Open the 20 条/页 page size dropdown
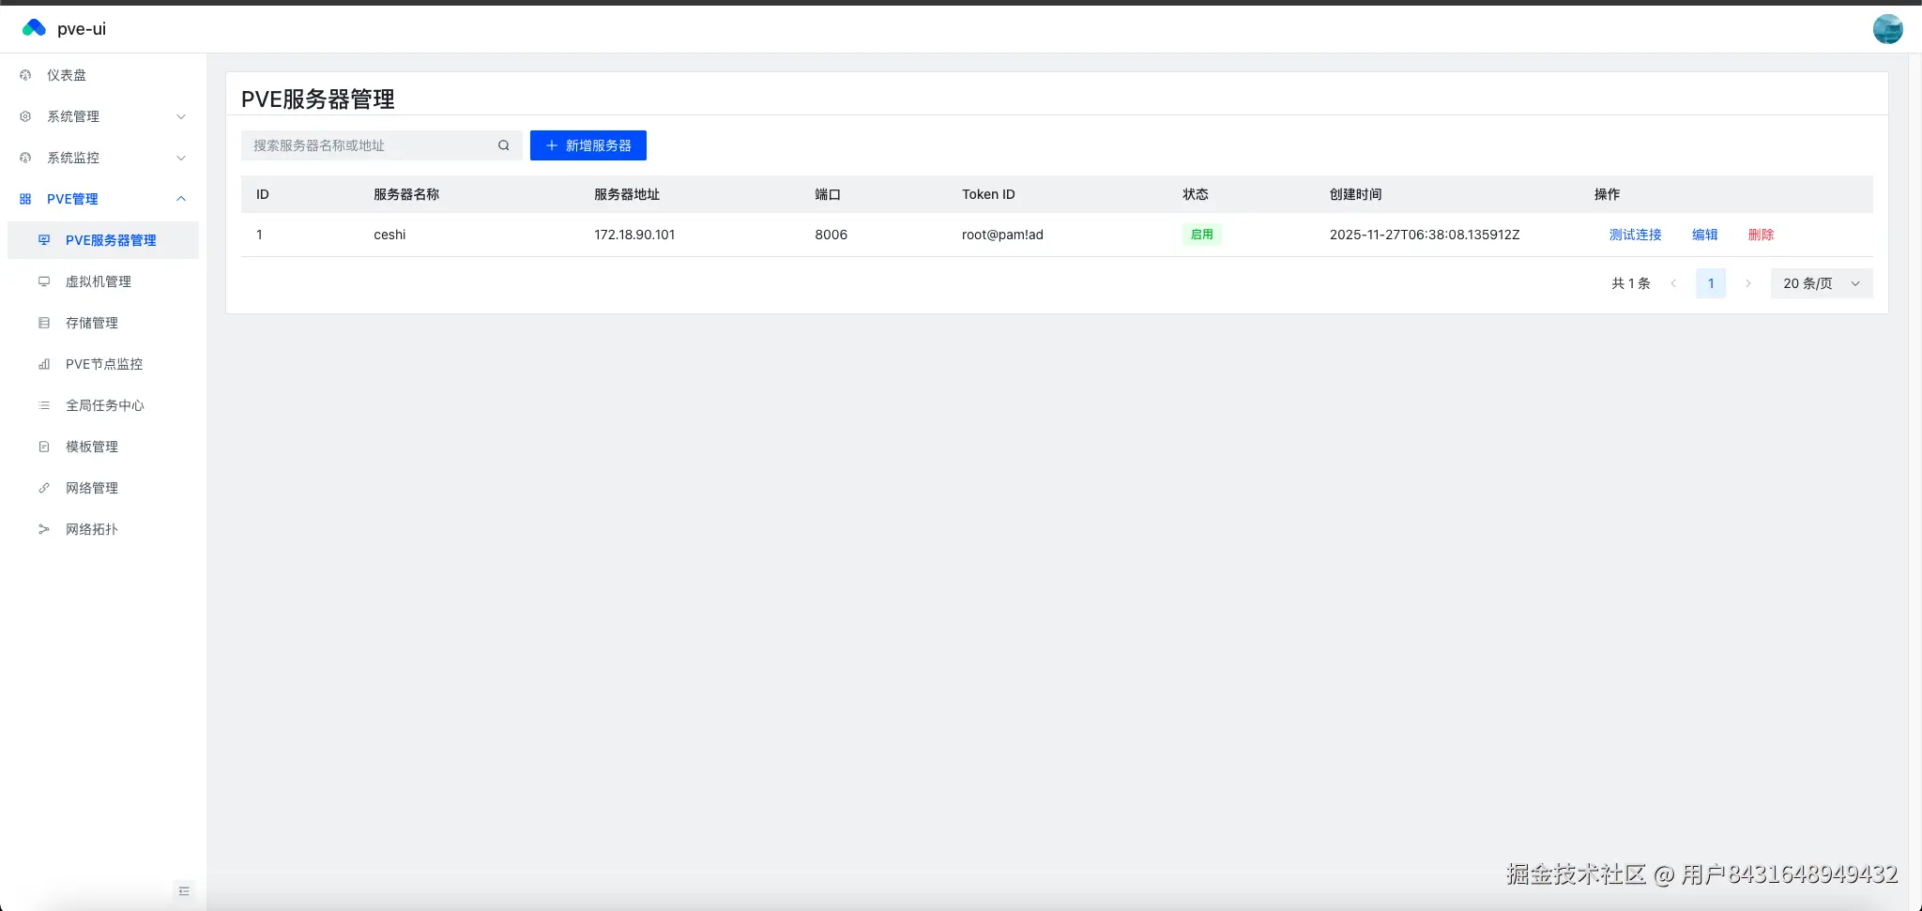The height and width of the screenshot is (911, 1922). [1822, 283]
